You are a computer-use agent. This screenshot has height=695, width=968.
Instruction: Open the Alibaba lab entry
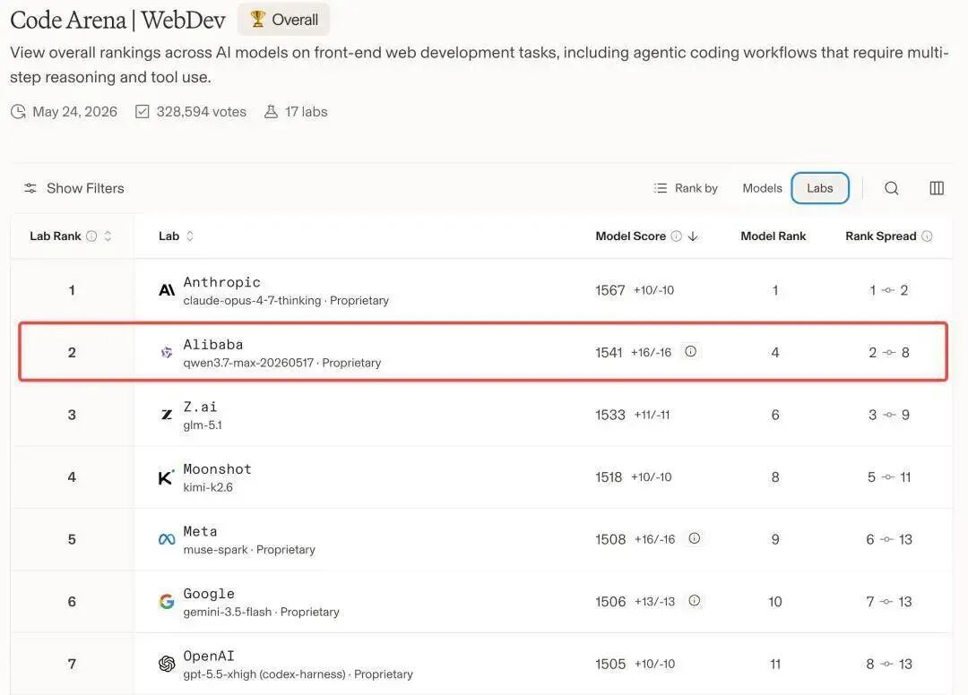(x=213, y=344)
